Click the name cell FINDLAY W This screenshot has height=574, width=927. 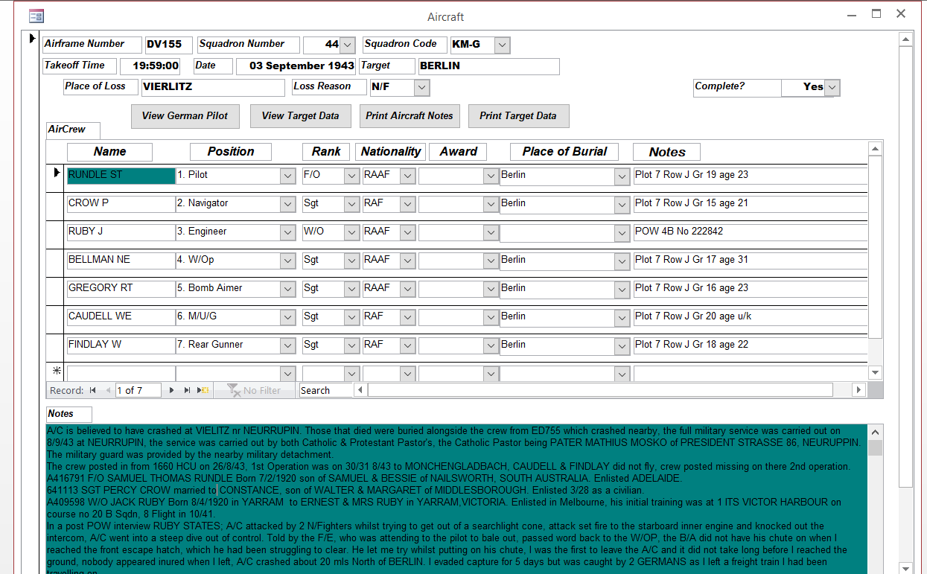(121, 345)
